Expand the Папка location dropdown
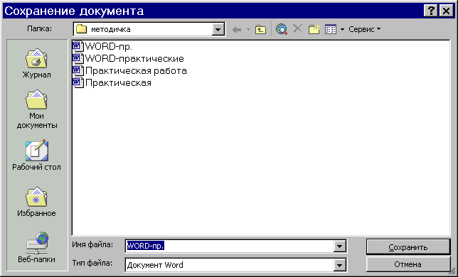Screen dimensions: 458x277 (x=218, y=29)
